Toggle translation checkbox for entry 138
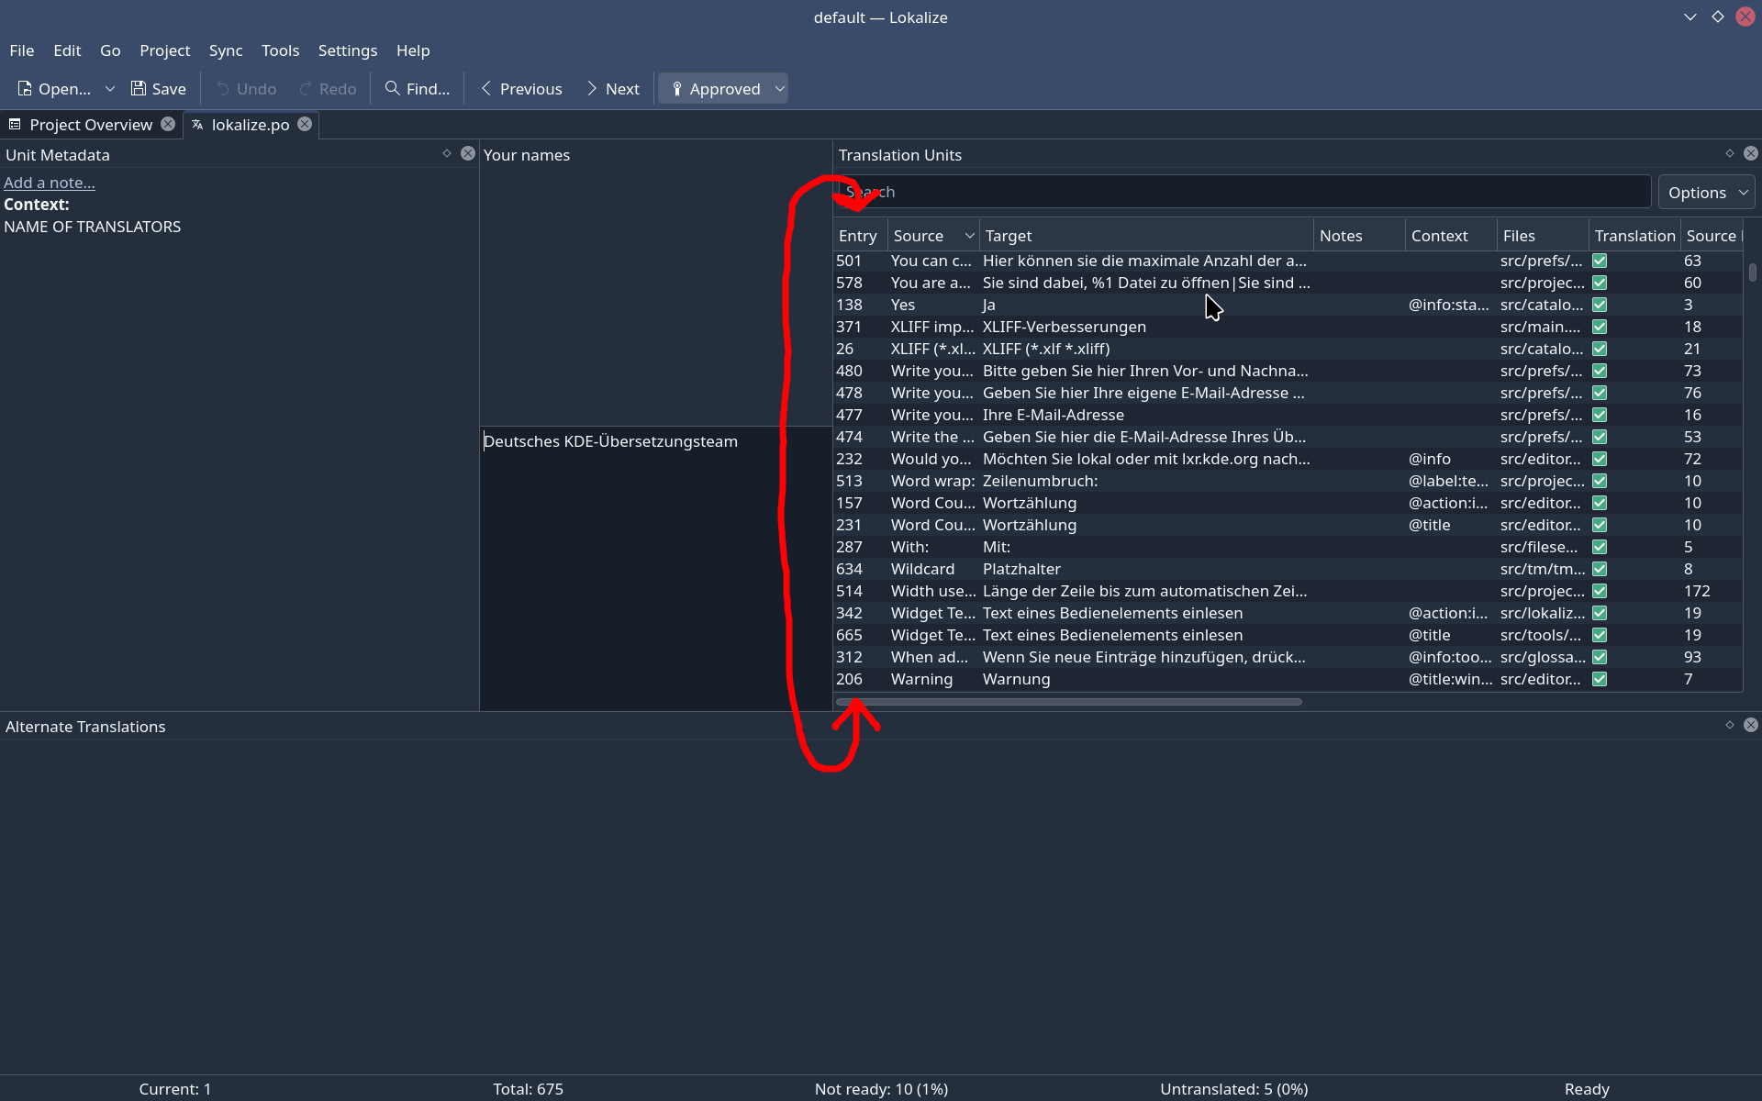 pyautogui.click(x=1600, y=305)
